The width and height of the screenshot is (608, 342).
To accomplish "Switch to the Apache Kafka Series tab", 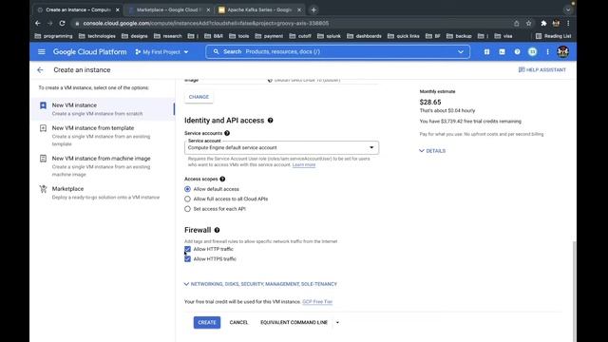I will pyautogui.click(x=258, y=9).
